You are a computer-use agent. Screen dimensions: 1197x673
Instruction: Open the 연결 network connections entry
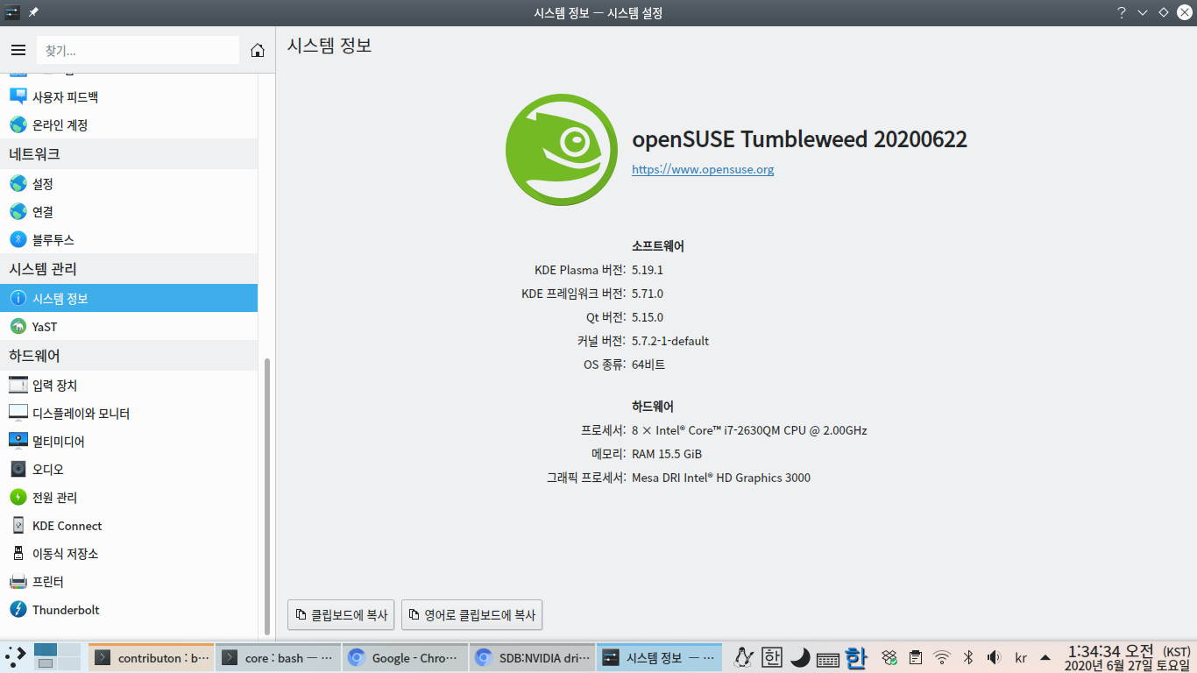[129, 212]
